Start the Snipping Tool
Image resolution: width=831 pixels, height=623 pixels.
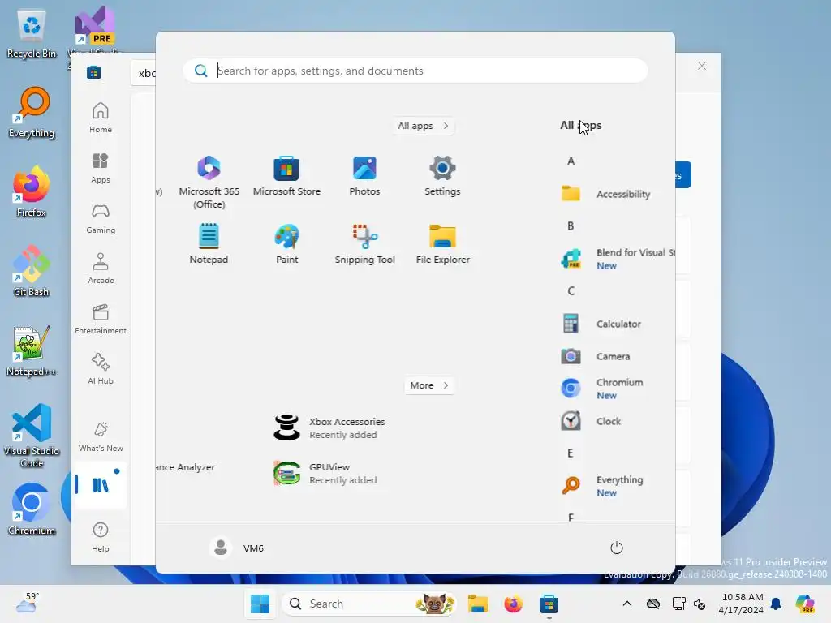click(364, 243)
